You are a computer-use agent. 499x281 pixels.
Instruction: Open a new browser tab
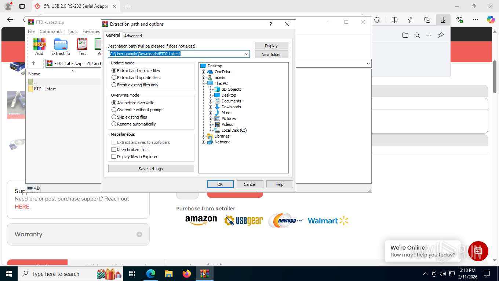point(128,6)
